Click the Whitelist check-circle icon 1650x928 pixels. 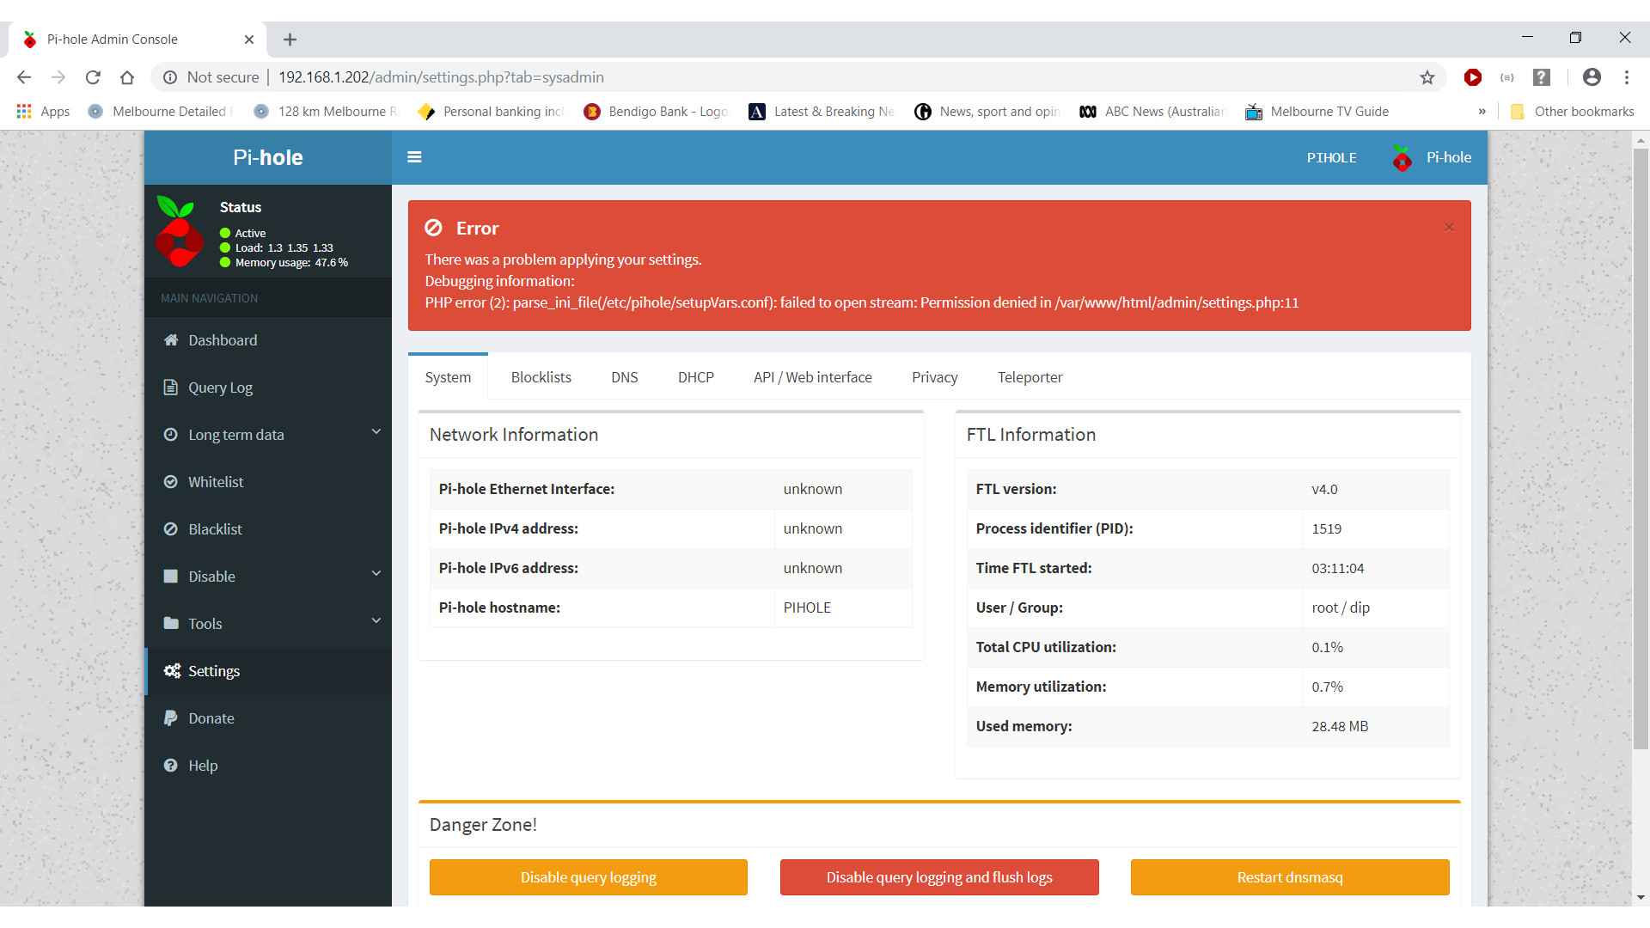pos(171,482)
